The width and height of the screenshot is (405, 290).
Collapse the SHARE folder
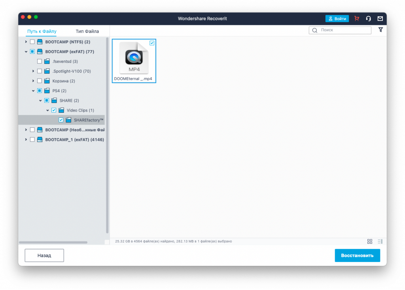click(x=40, y=100)
